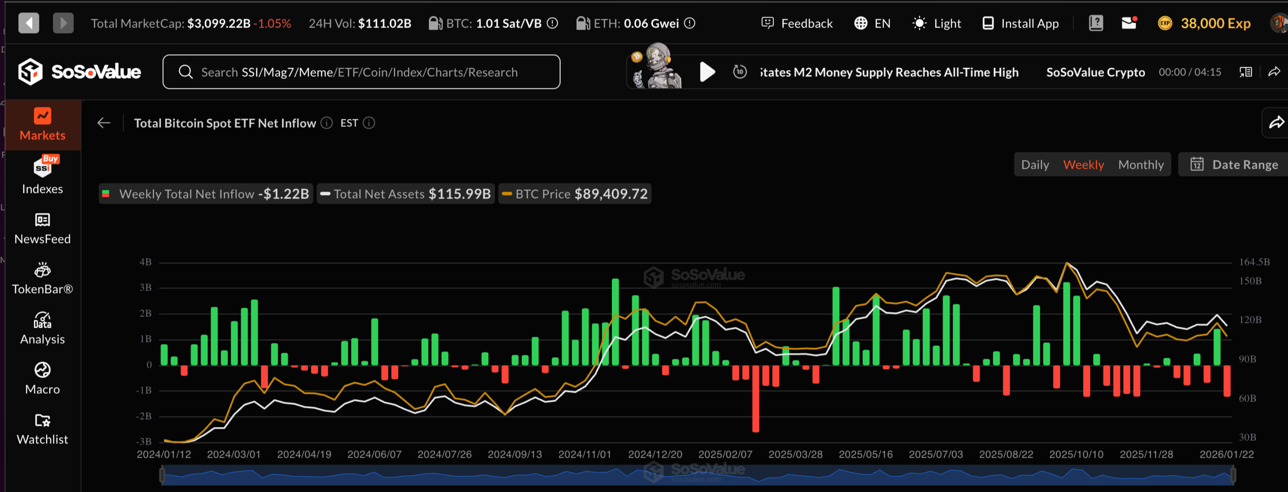This screenshot has height=492, width=1288.
Task: Switch chart to Daily view
Action: click(1034, 165)
